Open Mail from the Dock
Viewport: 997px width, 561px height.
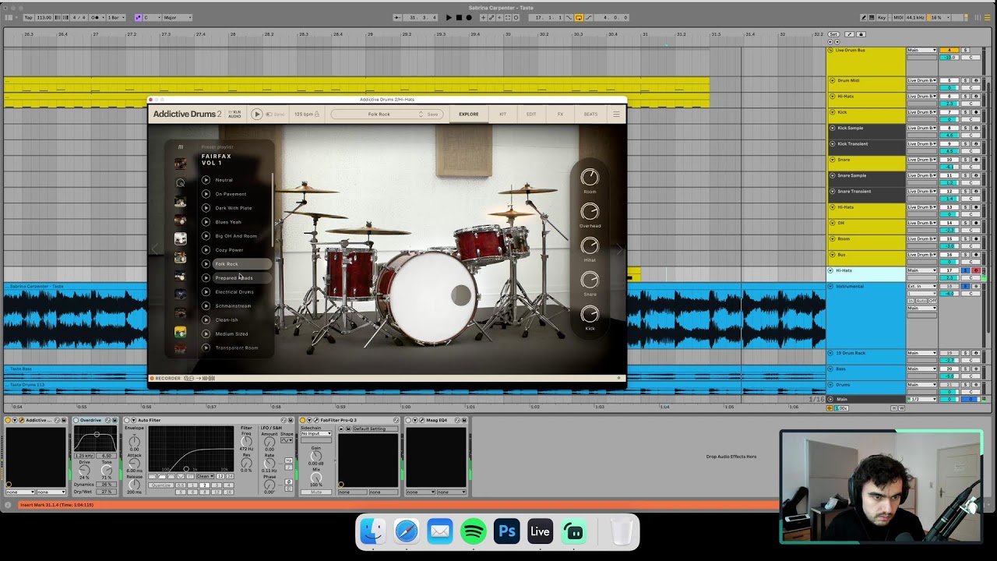click(x=440, y=532)
